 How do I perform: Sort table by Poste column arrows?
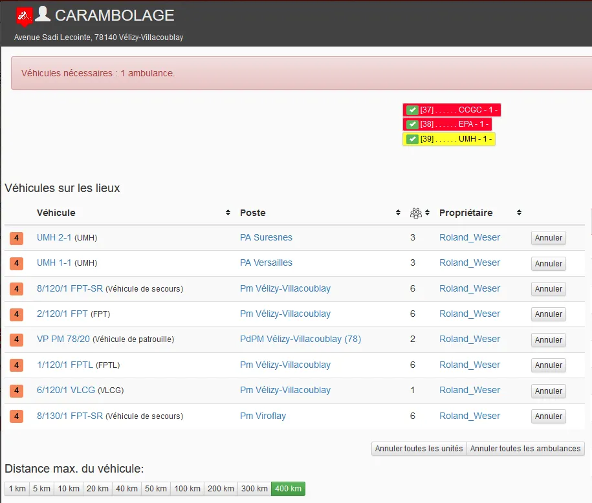pyautogui.click(x=398, y=213)
